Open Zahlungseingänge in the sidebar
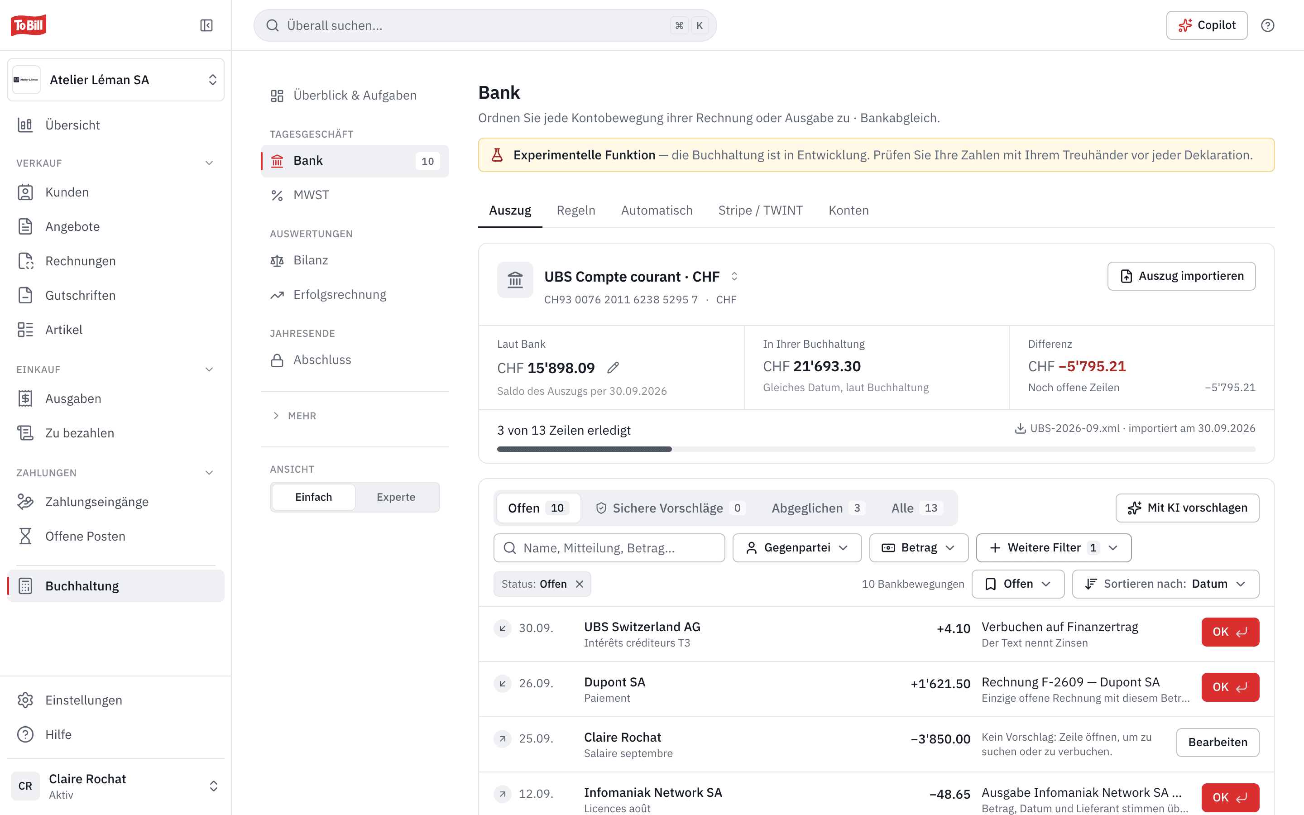The width and height of the screenshot is (1304, 815). coord(116,502)
